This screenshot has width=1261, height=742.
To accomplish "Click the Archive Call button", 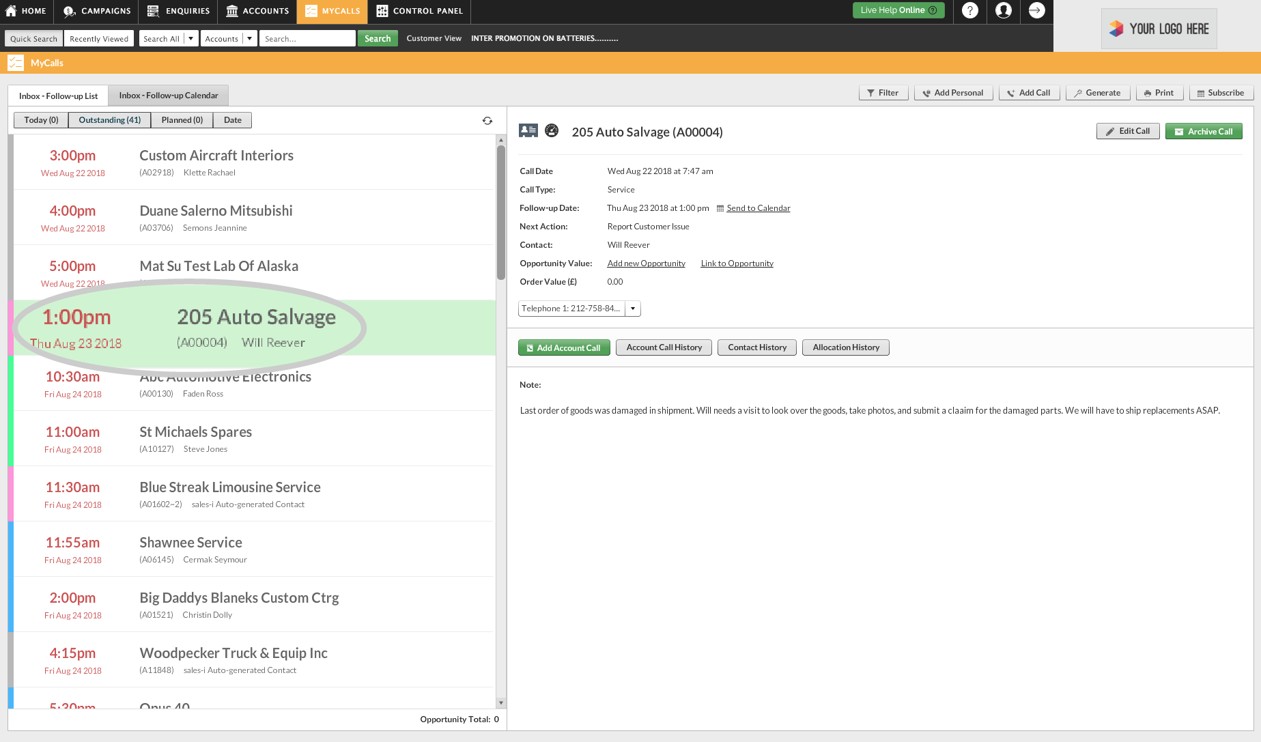I will click(x=1204, y=131).
